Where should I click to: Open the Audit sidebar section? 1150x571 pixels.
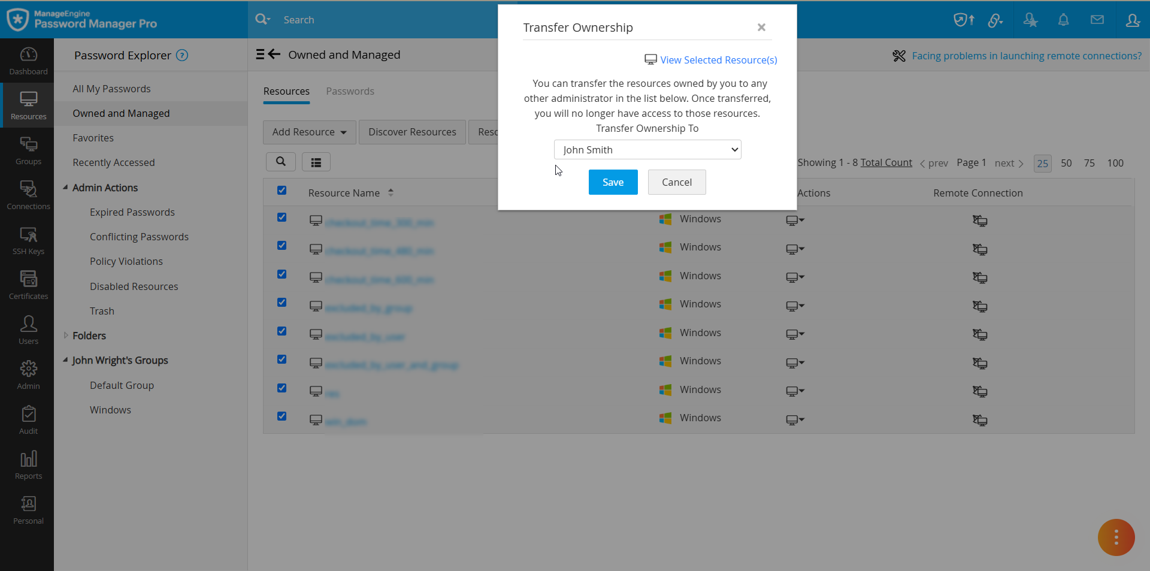28,421
